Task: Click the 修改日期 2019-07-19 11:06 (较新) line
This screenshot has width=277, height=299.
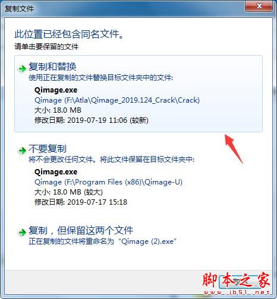Action: (92, 120)
